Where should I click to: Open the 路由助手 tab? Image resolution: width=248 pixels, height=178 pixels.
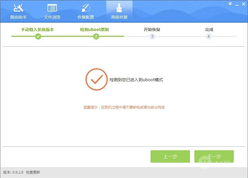[19, 12]
